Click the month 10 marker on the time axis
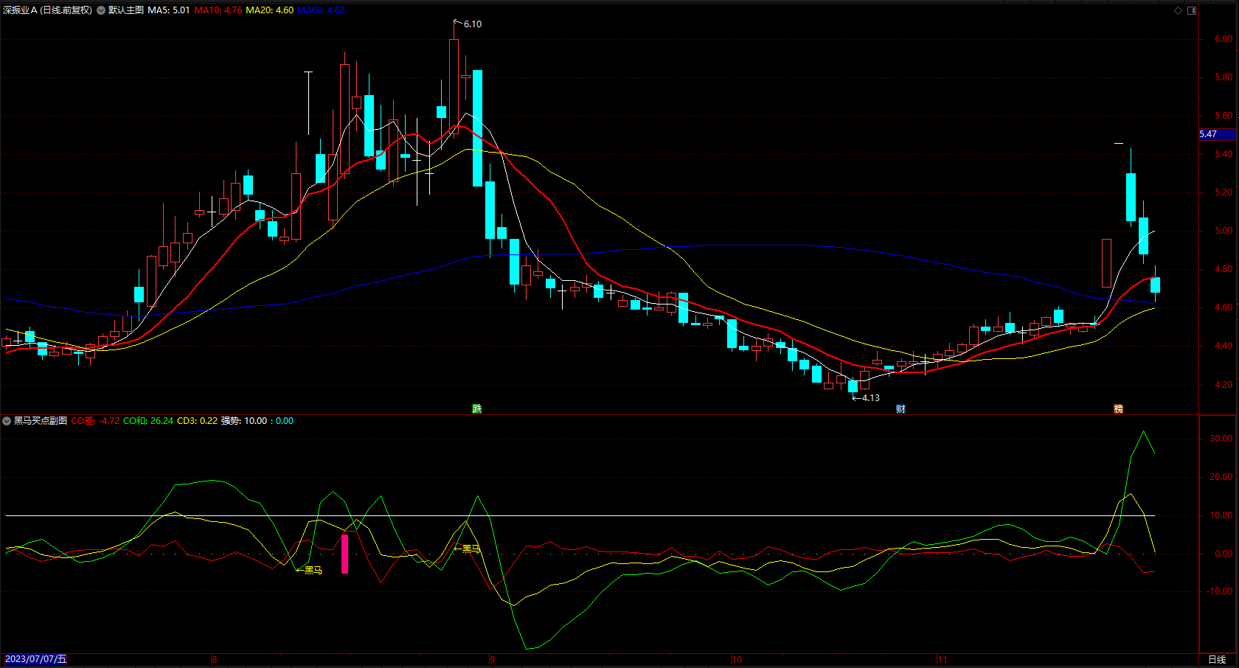 (737, 659)
